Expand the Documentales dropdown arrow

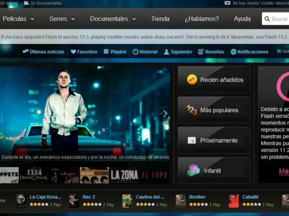(x=134, y=19)
